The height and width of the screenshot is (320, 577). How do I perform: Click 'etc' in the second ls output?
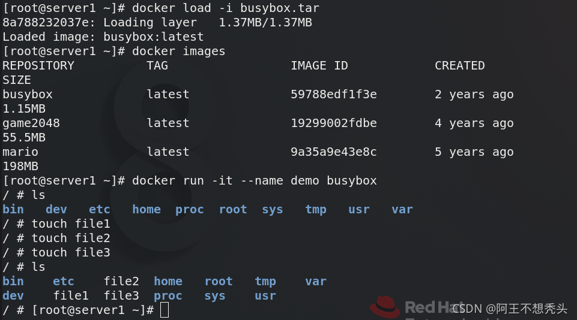tap(63, 282)
